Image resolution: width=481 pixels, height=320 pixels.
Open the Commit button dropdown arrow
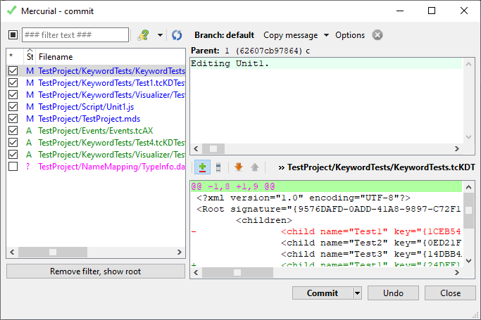(357, 293)
